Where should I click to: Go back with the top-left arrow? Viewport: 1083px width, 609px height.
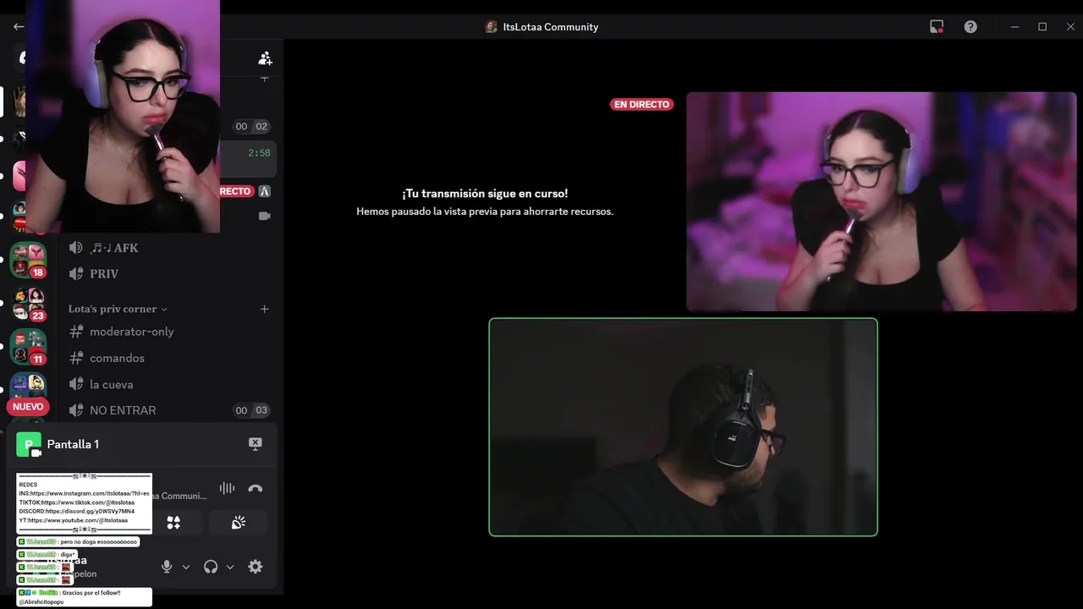tap(18, 27)
